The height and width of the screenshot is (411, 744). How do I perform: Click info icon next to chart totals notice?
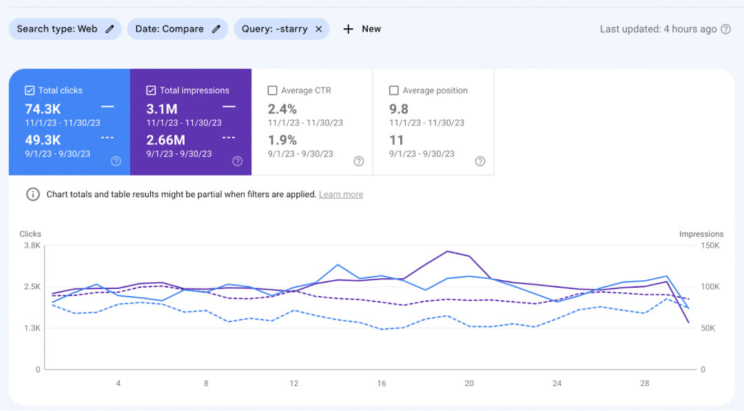[x=32, y=194]
